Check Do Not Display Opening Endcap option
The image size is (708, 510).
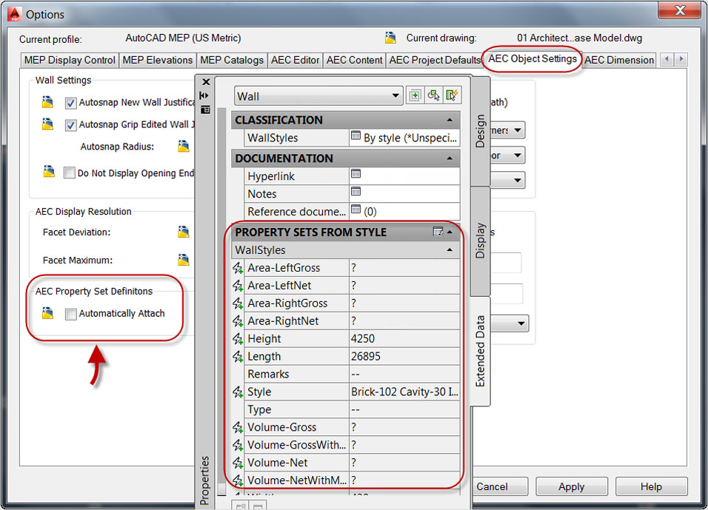pos(69,173)
